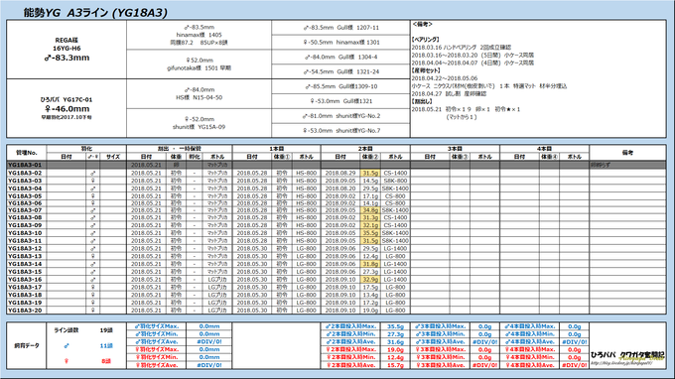Click the title 能勢YG A3ライン (YG18A3)

pyautogui.click(x=95, y=13)
